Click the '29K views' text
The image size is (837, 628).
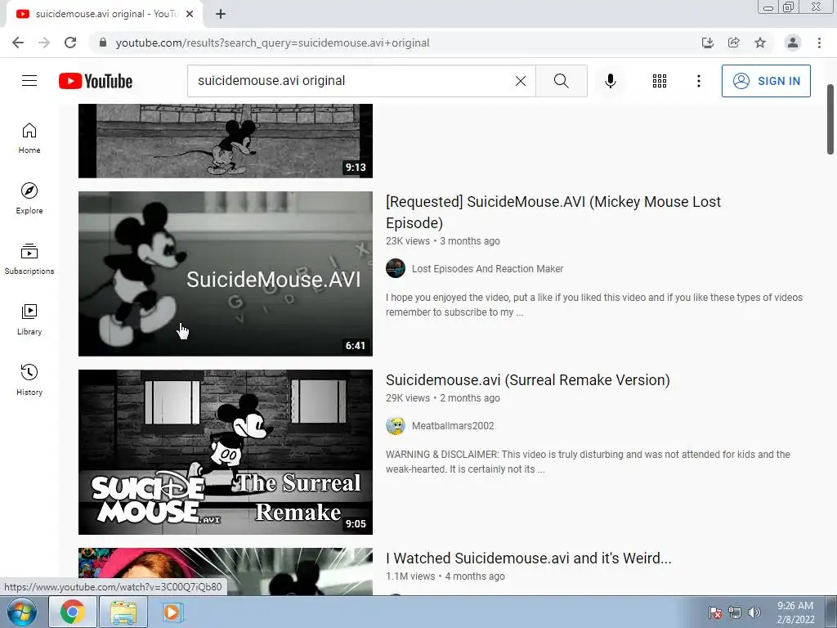(x=408, y=398)
